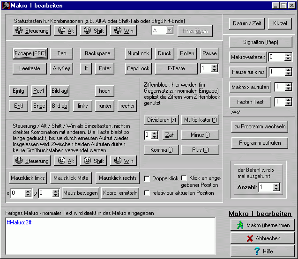298x259 pixels.
Task: Open Hilfe with the question mark icon
Action: point(262,251)
